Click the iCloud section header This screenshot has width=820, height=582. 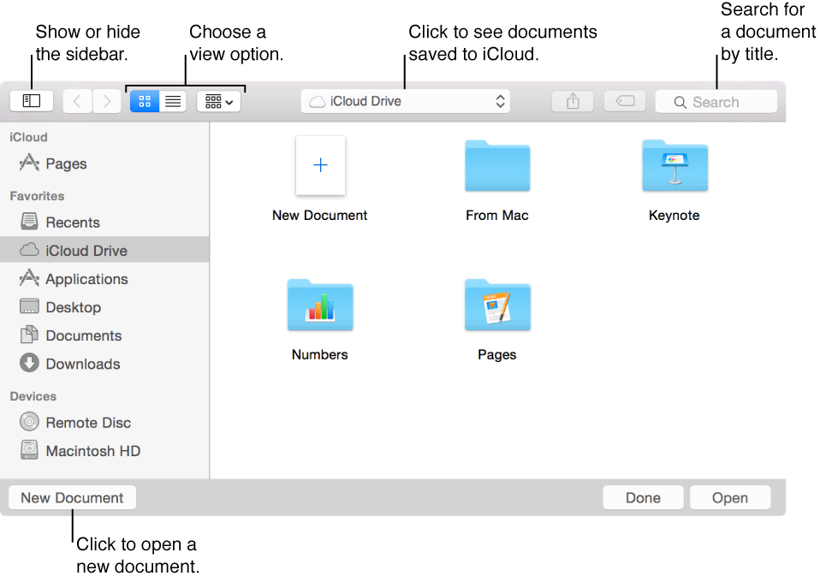pos(28,137)
